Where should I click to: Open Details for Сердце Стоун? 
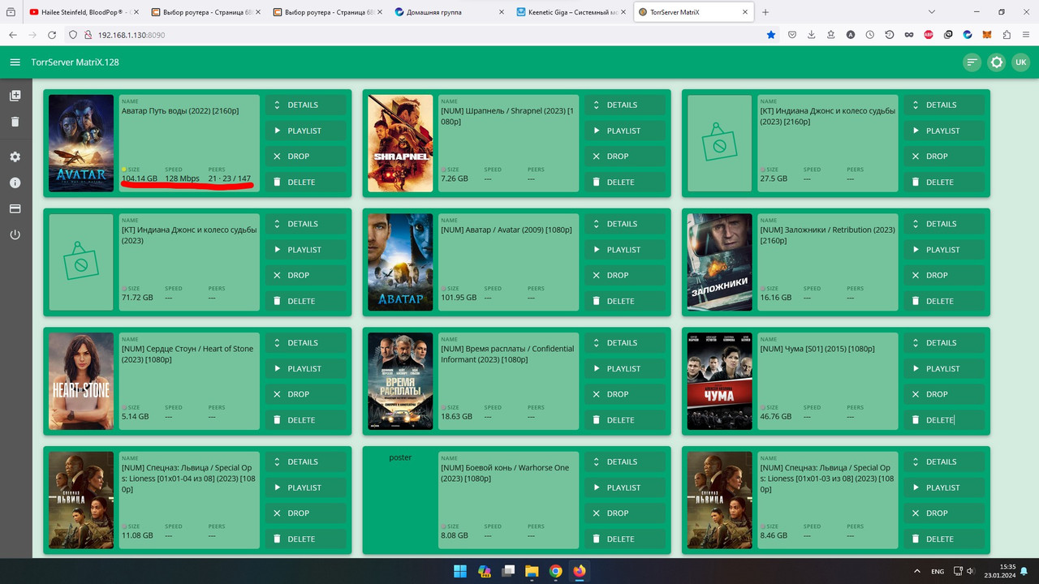coord(305,342)
